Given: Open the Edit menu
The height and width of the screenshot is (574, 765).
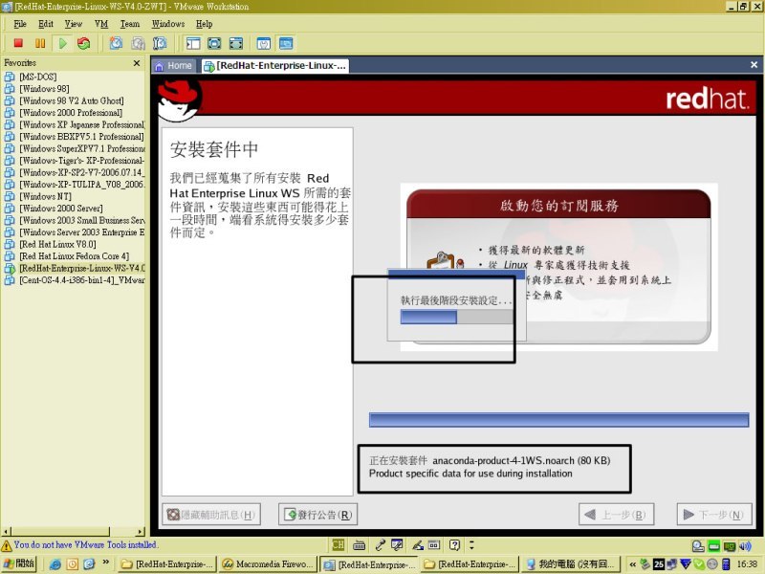Looking at the screenshot, I should point(46,24).
